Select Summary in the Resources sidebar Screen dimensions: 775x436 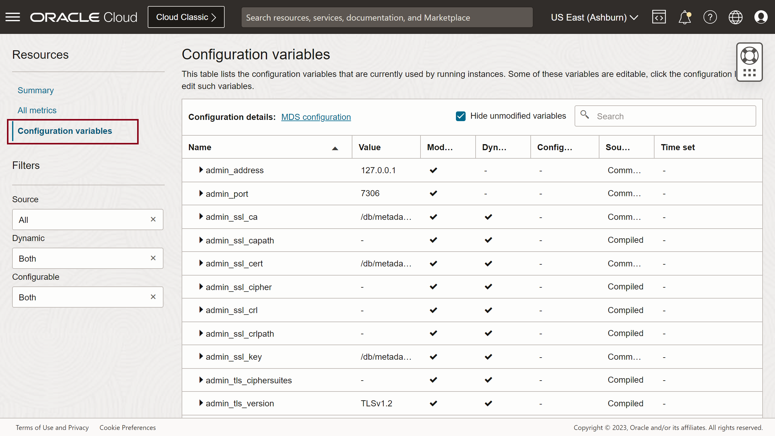(35, 90)
